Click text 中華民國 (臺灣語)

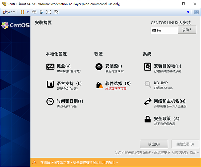[69, 71]
